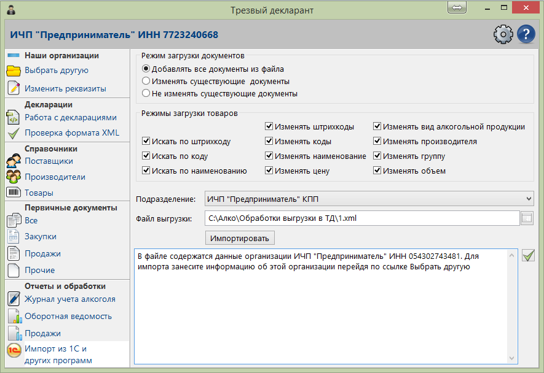Image resolution: width=544 pixels, height=373 pixels.
Task: Select Изменять существующие документы radio button
Action: 146,81
